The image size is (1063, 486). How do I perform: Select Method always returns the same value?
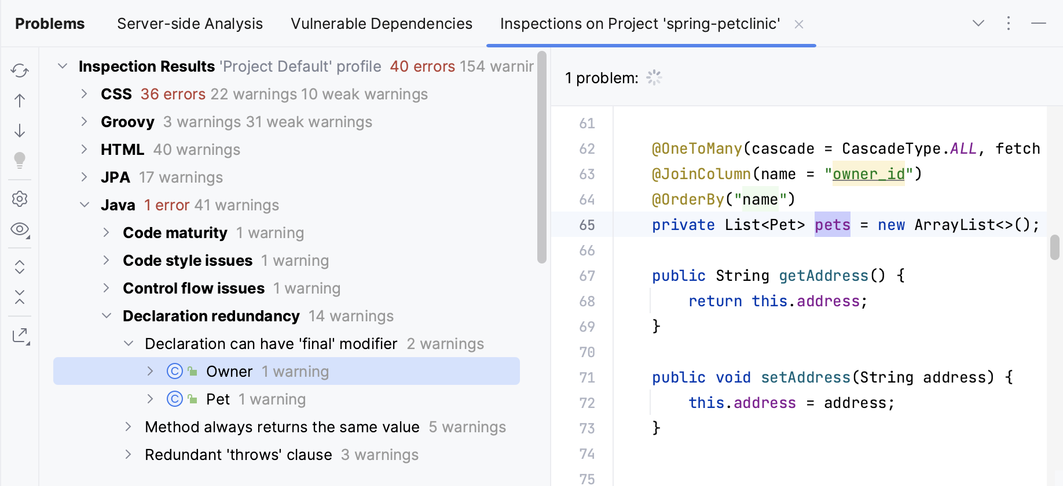pos(282,427)
